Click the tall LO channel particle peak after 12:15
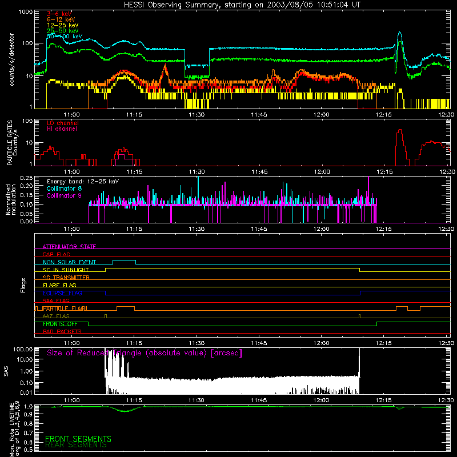The height and width of the screenshot is (457, 457). (400, 147)
